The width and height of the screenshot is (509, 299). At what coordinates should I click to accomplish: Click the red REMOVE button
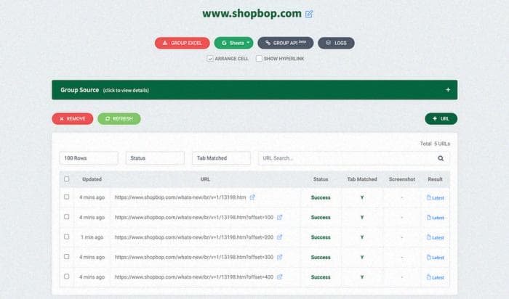pyautogui.click(x=73, y=118)
